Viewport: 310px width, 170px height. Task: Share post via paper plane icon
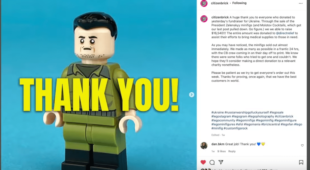coord(221,162)
